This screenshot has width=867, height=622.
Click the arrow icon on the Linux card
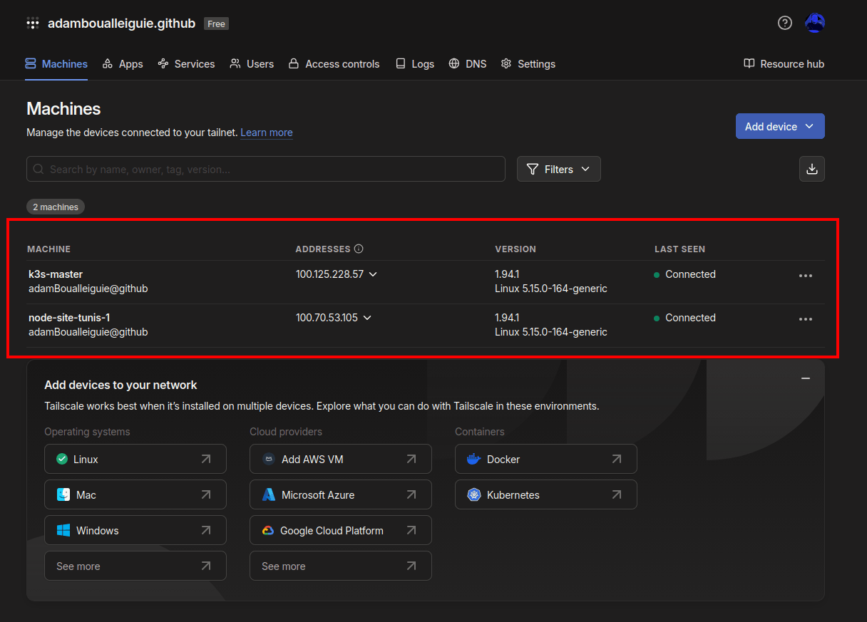coord(206,459)
